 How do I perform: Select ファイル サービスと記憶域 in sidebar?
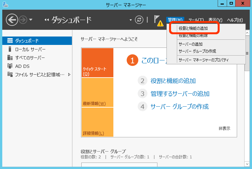tap(37, 75)
